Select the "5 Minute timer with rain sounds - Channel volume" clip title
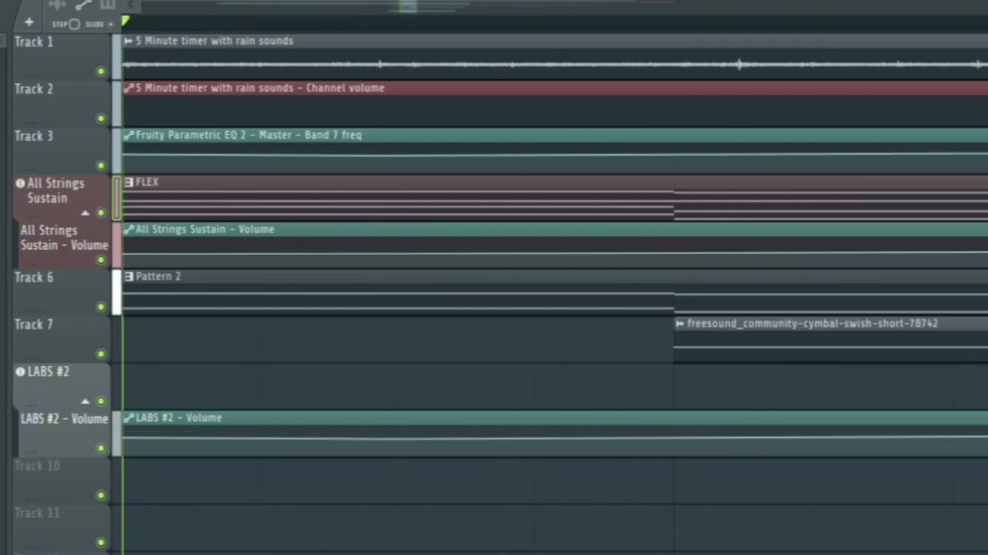The image size is (988, 555). coord(260,88)
